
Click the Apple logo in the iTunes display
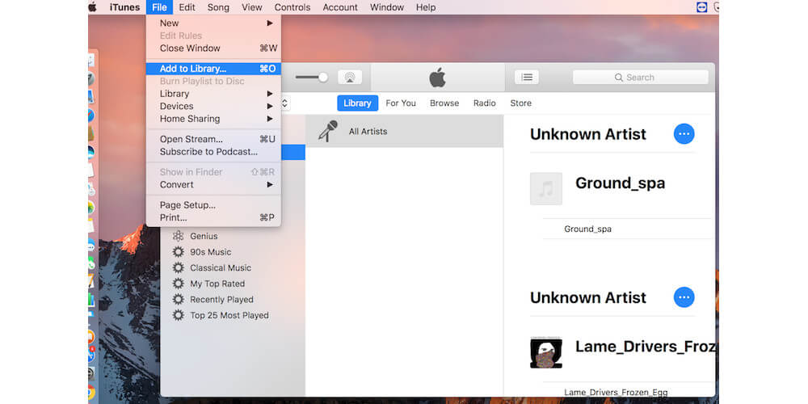click(437, 78)
